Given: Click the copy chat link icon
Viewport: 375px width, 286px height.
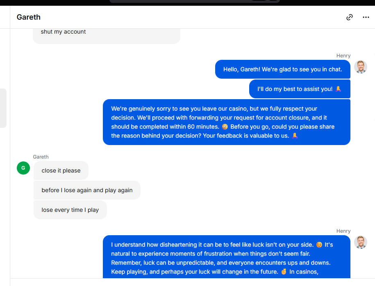Looking at the screenshot, I should [350, 17].
